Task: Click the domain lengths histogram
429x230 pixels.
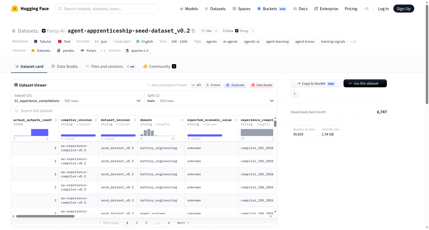Action: coord(158,132)
